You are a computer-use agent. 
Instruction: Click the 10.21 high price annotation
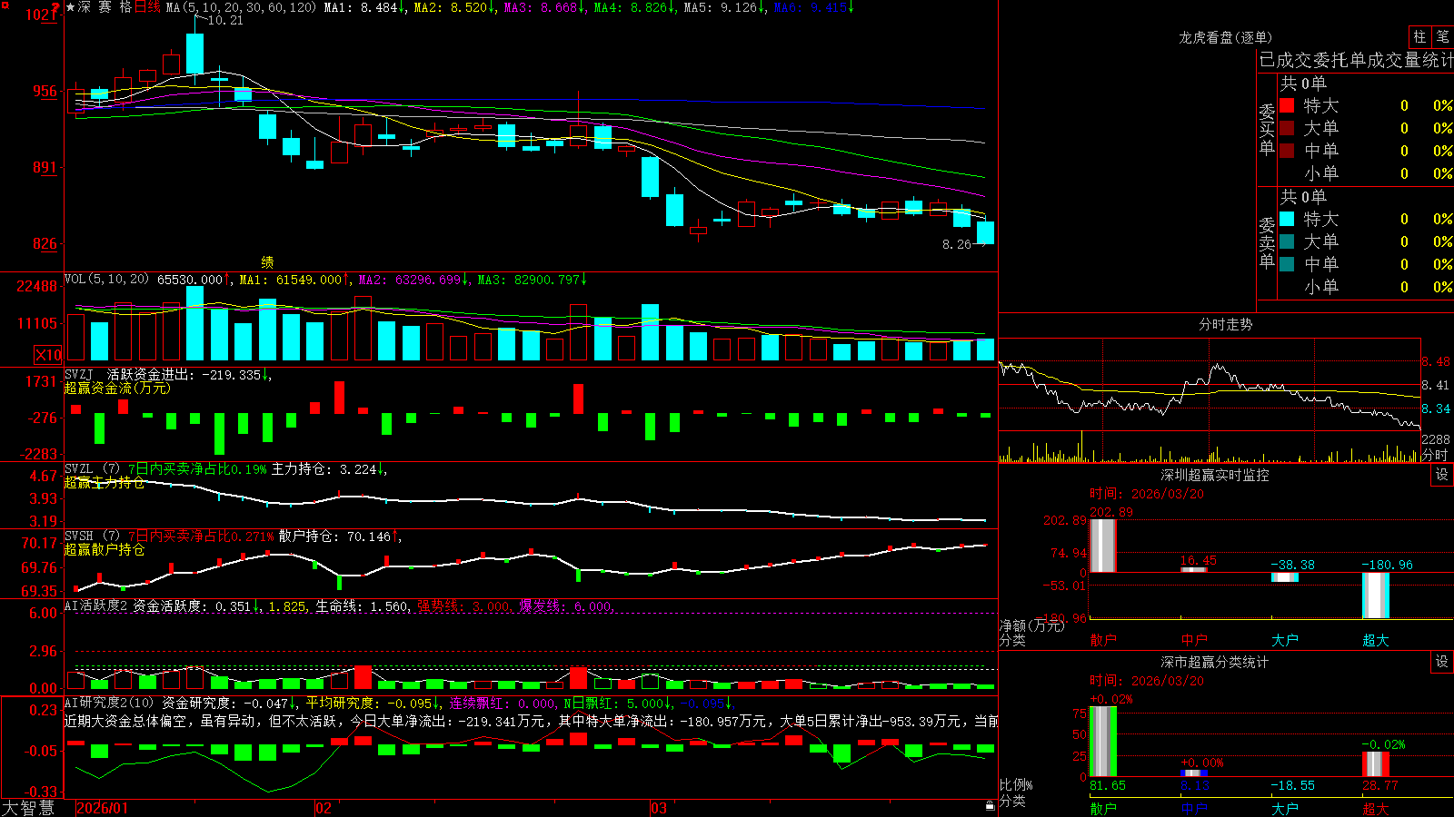[x=225, y=20]
